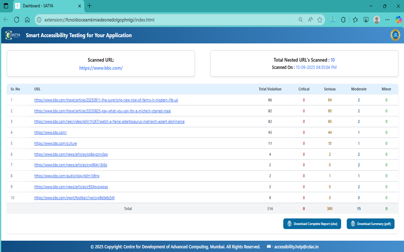Open the browser tab actions menu icon
The image size is (404, 252).
pyautogui.click(x=6, y=6)
